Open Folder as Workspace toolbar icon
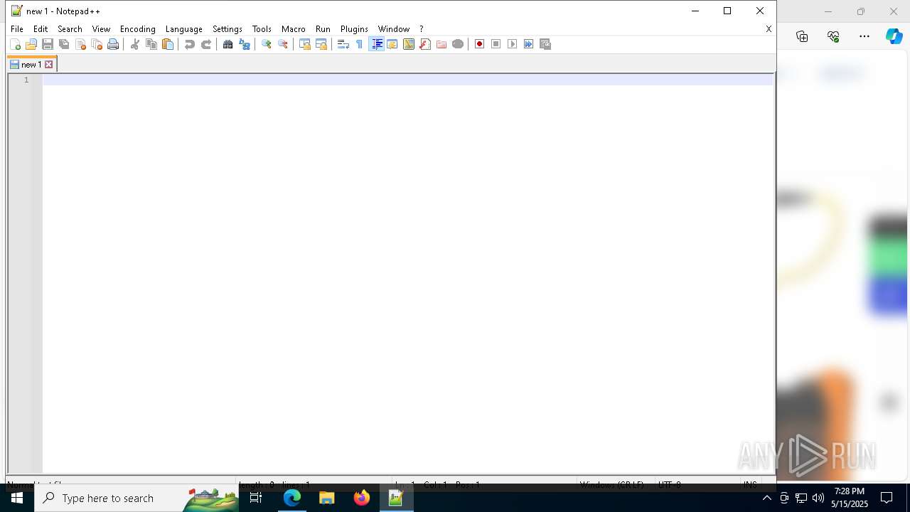The width and height of the screenshot is (910, 512). (x=441, y=44)
